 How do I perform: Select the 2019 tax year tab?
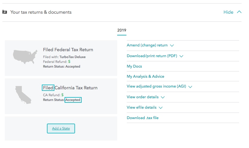(x=122, y=30)
